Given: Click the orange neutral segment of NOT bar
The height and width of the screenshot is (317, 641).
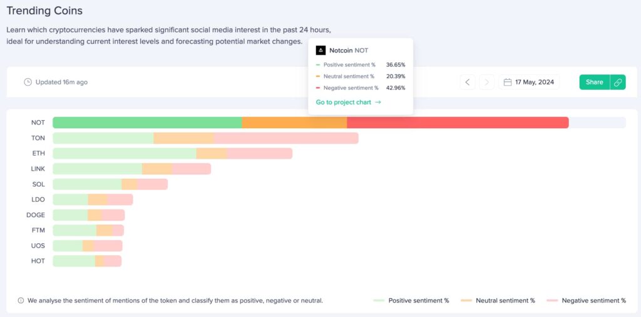Looking at the screenshot, I should pyautogui.click(x=294, y=123).
